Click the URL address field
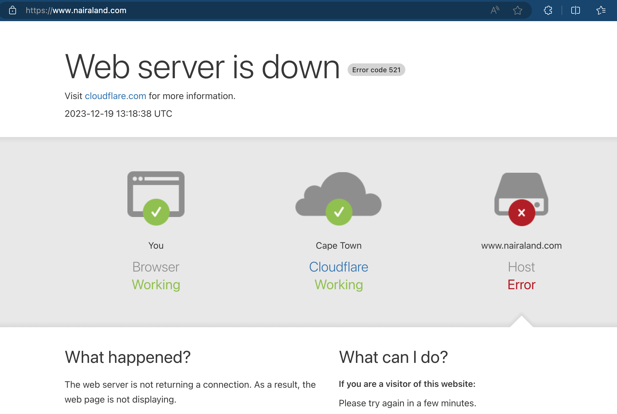617x414 pixels. (229, 11)
